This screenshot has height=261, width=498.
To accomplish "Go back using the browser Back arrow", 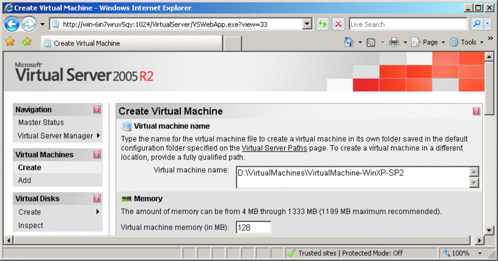I will [12, 25].
